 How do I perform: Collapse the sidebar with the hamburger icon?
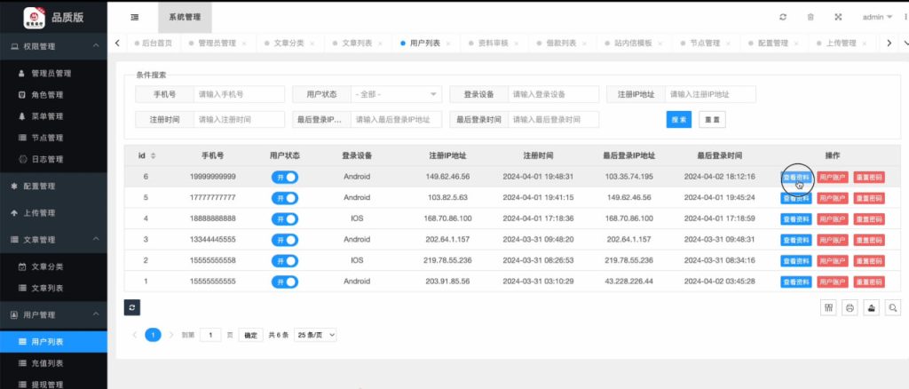click(x=135, y=18)
